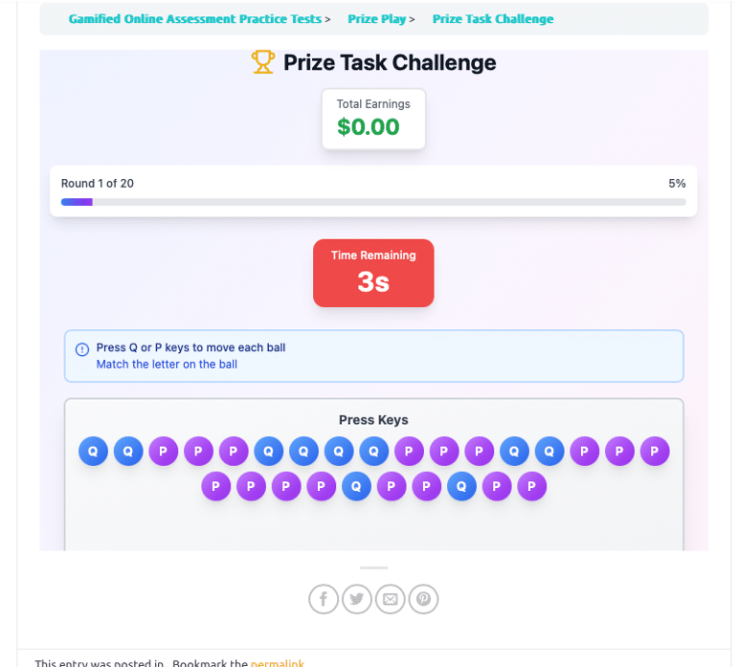Viewport: 739px width, 667px height.
Task: Click the red Time Remaining timer box
Action: coord(373,273)
